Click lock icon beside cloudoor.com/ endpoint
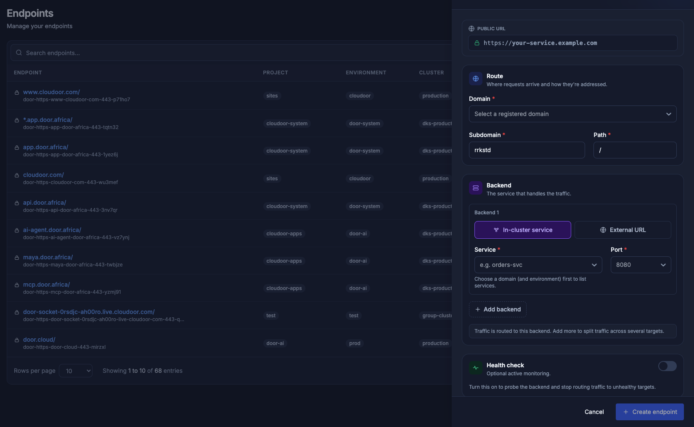This screenshot has height=427, width=694. coord(17,175)
